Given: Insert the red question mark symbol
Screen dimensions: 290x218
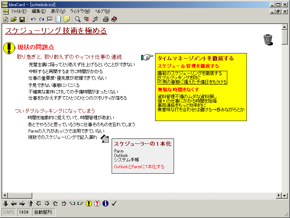Looking at the screenshot, I should [x=97, y=203].
